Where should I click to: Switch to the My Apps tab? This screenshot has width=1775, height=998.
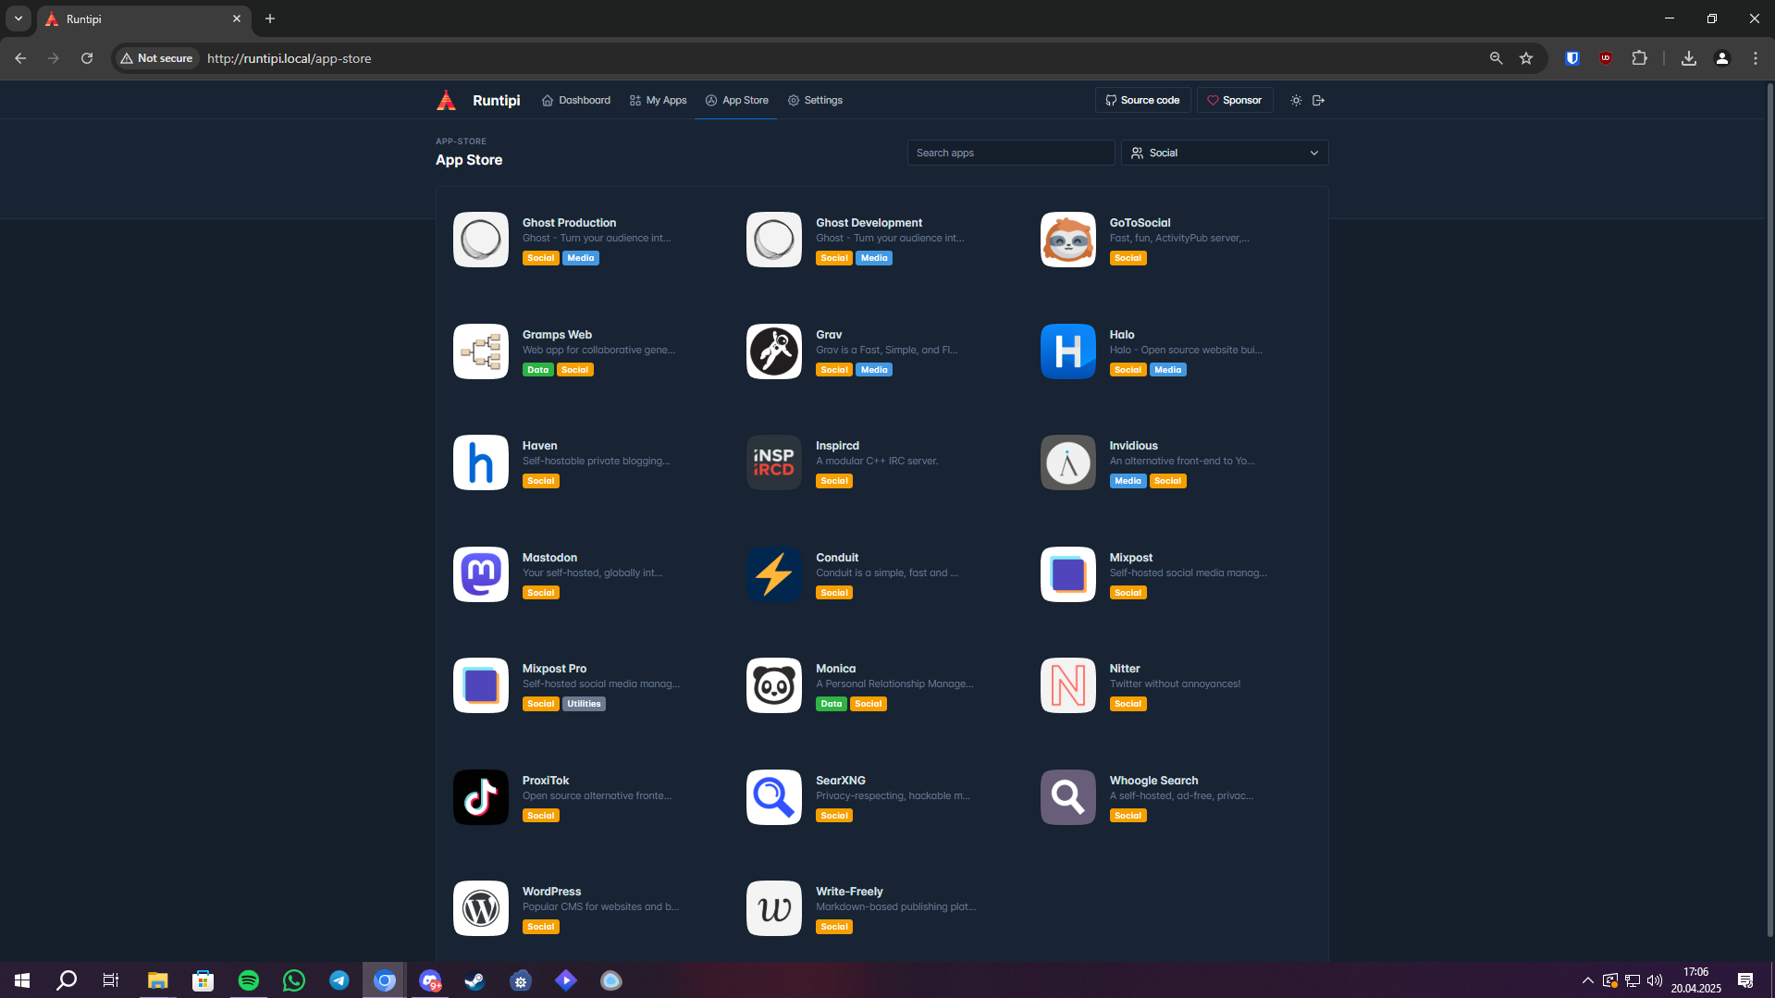tap(658, 101)
